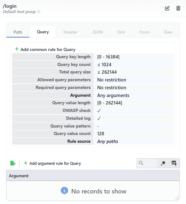This screenshot has width=186, height=204.
Task: Click the green plus before Add common rule
Action: 17,49
